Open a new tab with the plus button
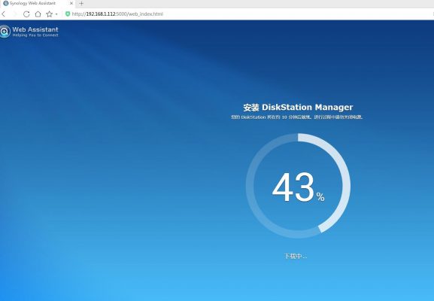434x301 pixels. pyautogui.click(x=81, y=4)
